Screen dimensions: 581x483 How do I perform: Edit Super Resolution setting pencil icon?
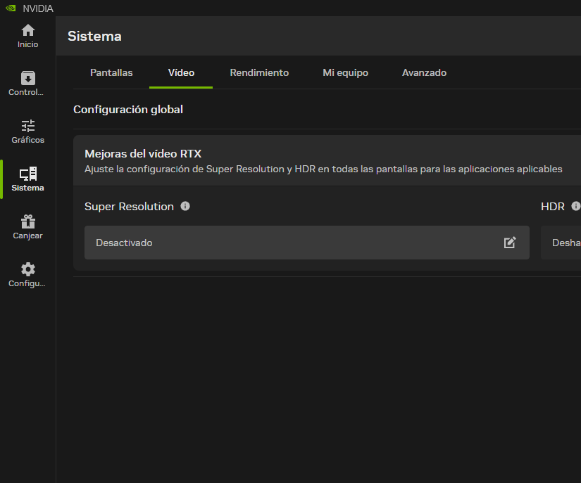[510, 243]
